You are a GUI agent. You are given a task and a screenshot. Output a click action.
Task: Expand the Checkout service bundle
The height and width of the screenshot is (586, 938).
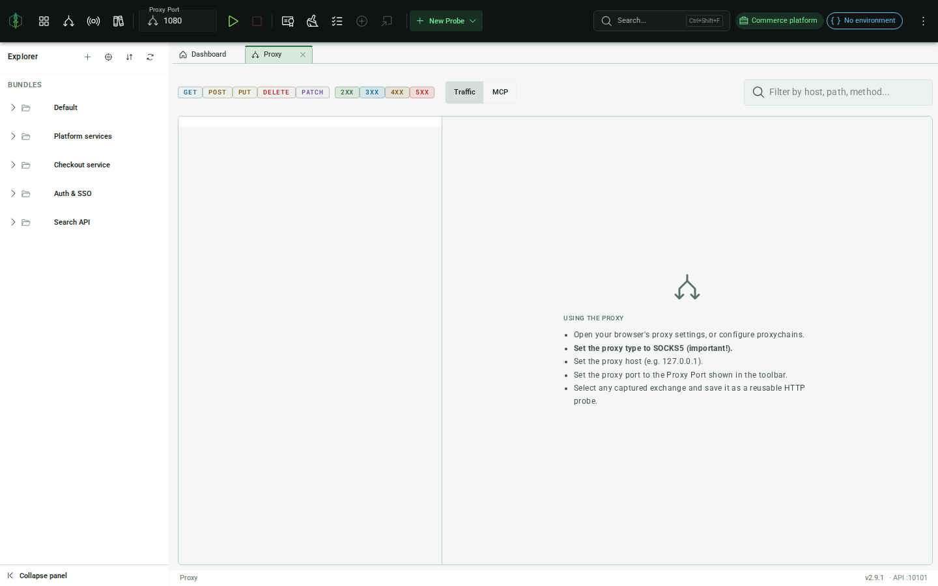coord(13,165)
